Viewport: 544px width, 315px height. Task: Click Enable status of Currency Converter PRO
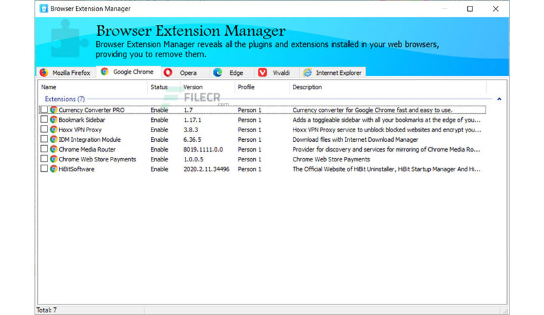(x=159, y=110)
